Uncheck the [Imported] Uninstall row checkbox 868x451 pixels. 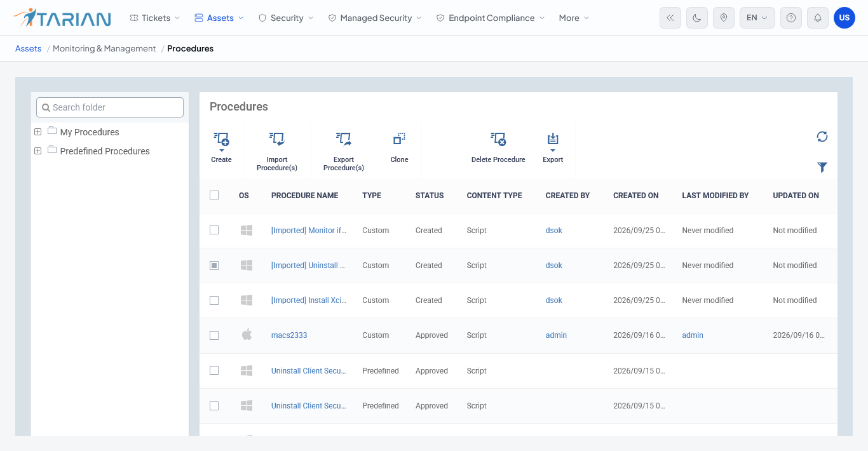tap(214, 266)
